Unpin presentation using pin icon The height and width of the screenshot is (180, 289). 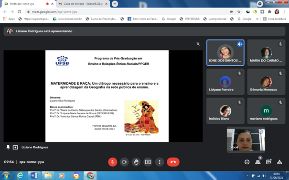[x=8, y=147]
